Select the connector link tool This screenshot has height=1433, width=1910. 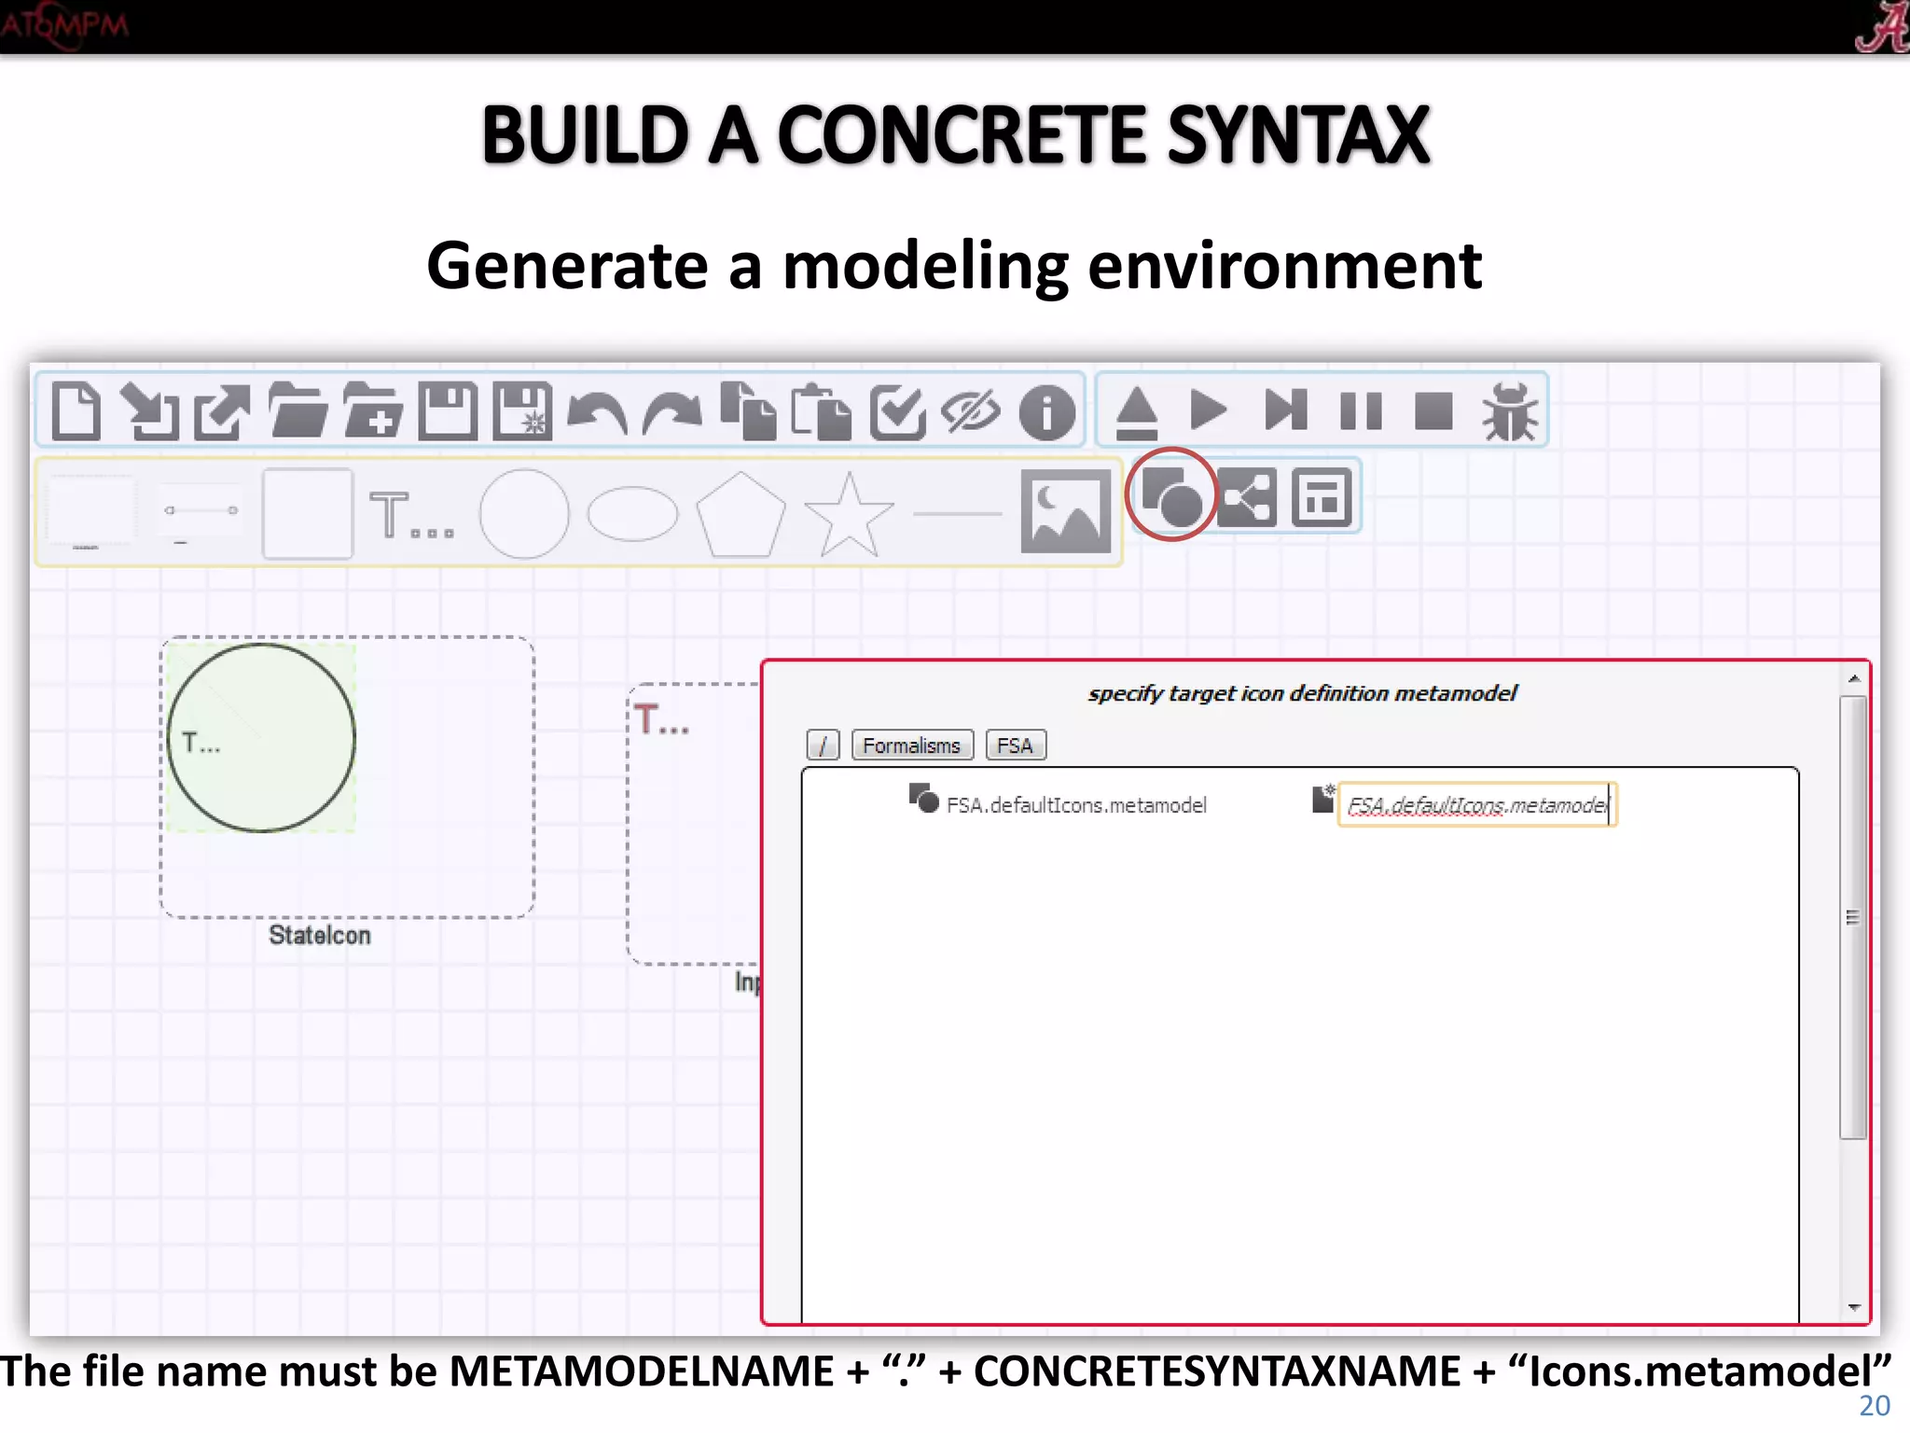pyautogui.click(x=201, y=512)
